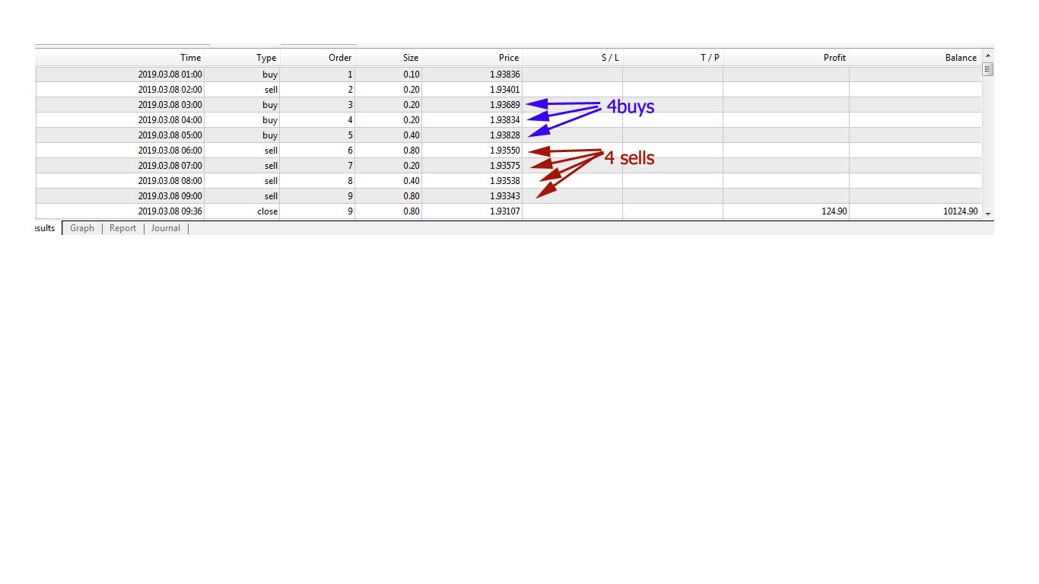
Task: Sort by the Type column header
Action: point(243,58)
